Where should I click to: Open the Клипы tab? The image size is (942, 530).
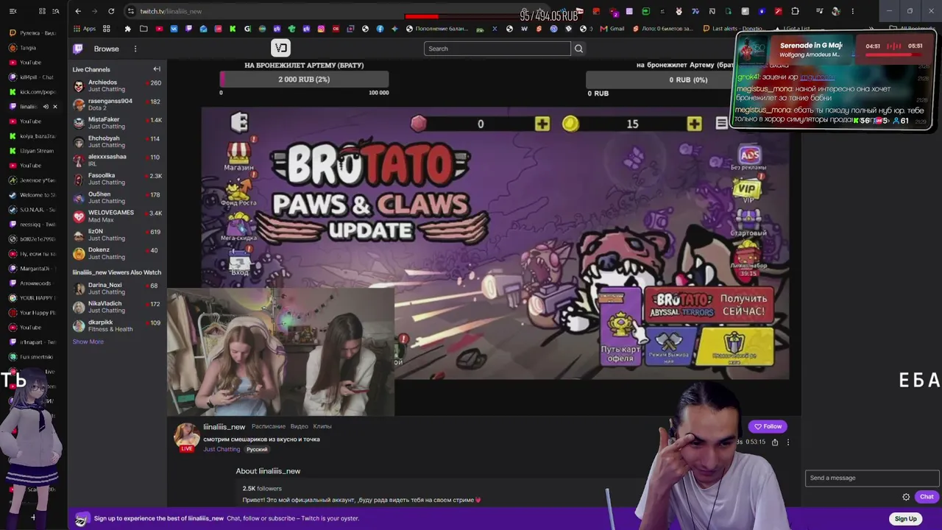click(x=322, y=426)
